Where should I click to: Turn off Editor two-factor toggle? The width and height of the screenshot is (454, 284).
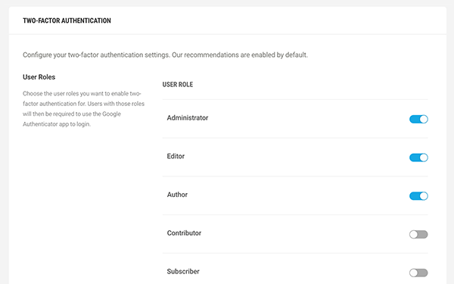click(418, 158)
